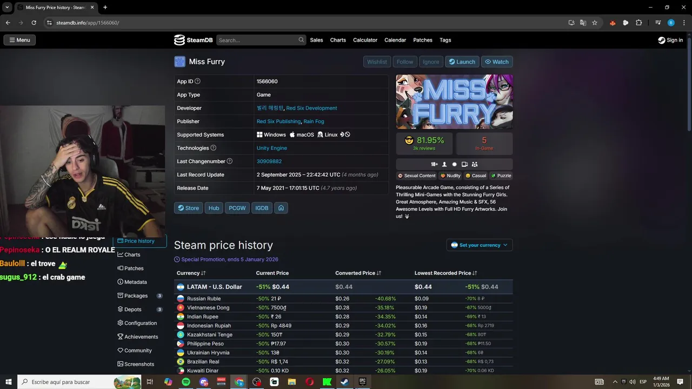Sort the table by Currency column
The width and height of the screenshot is (692, 389).
(191, 273)
